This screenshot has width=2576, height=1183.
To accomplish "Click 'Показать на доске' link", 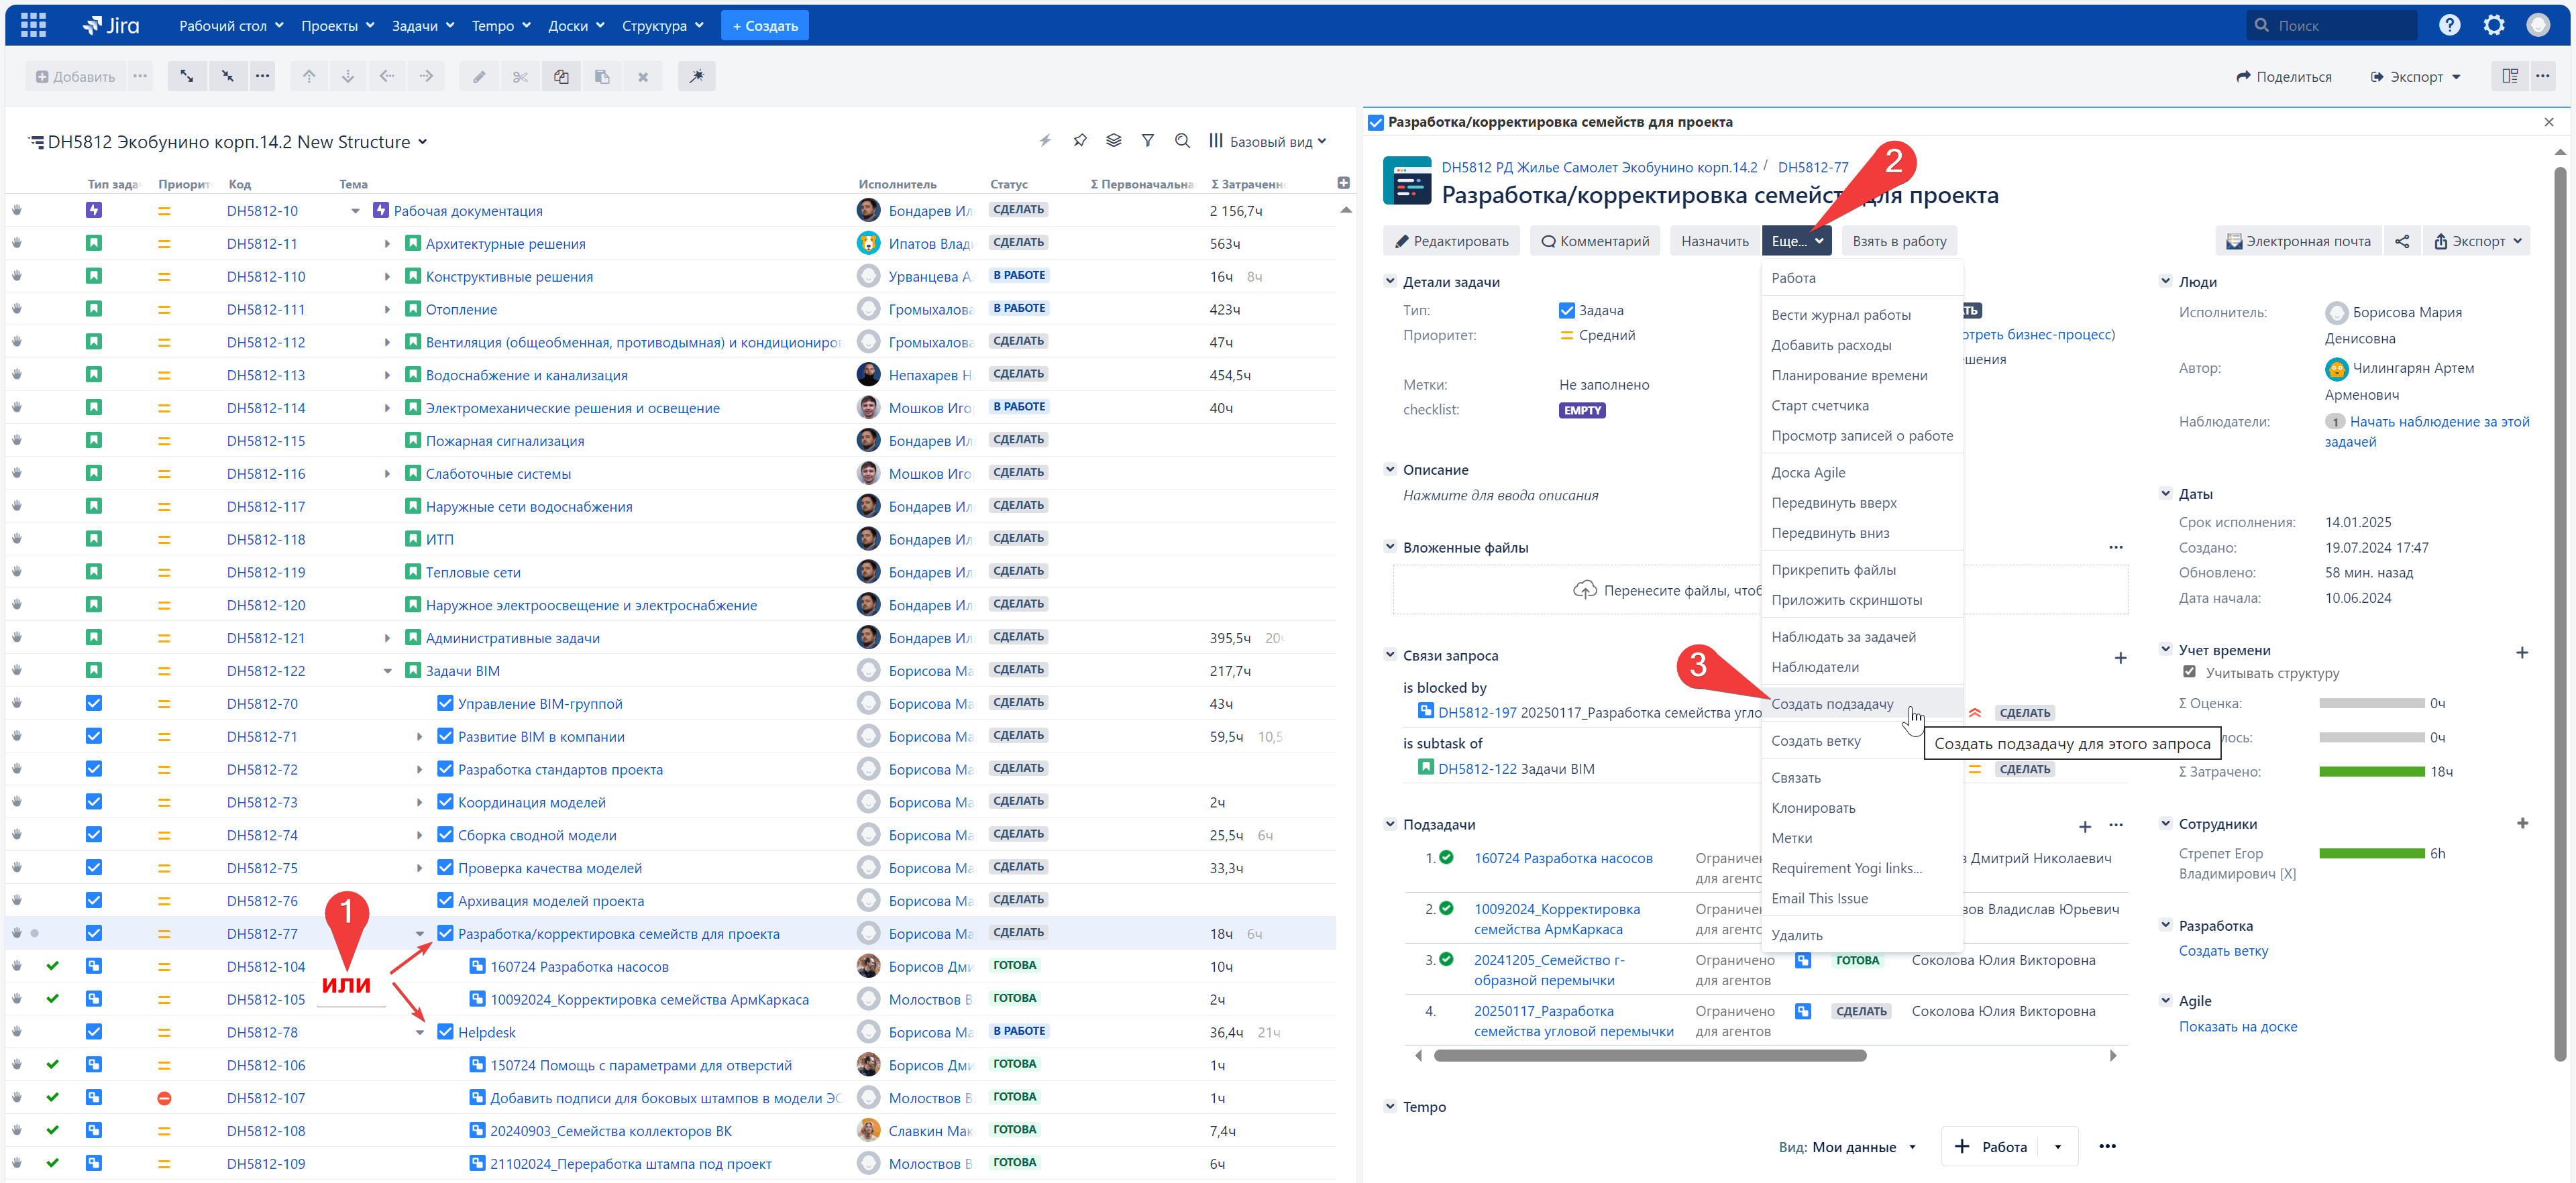I will pyautogui.click(x=2238, y=1026).
